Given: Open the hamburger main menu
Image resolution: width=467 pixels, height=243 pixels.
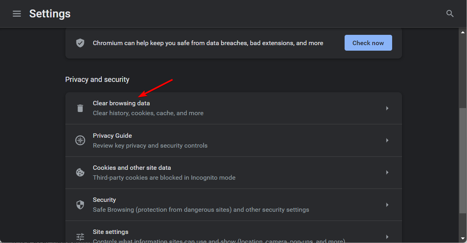Looking at the screenshot, I should pyautogui.click(x=17, y=14).
